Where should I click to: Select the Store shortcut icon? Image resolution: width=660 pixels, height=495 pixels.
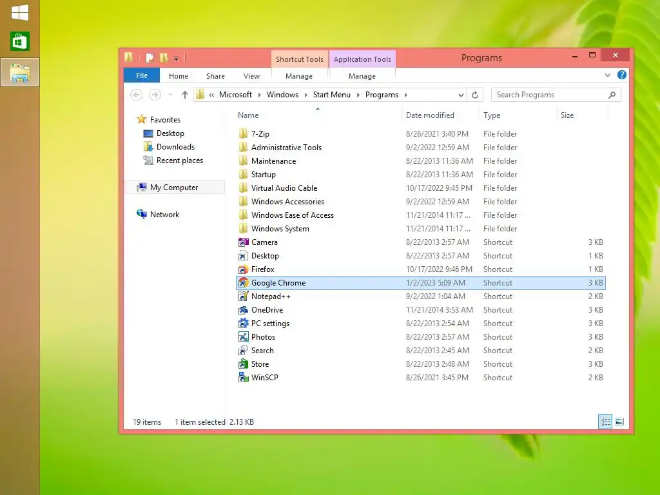[x=243, y=364]
